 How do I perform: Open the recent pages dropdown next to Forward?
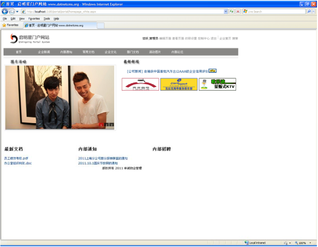(17, 12)
